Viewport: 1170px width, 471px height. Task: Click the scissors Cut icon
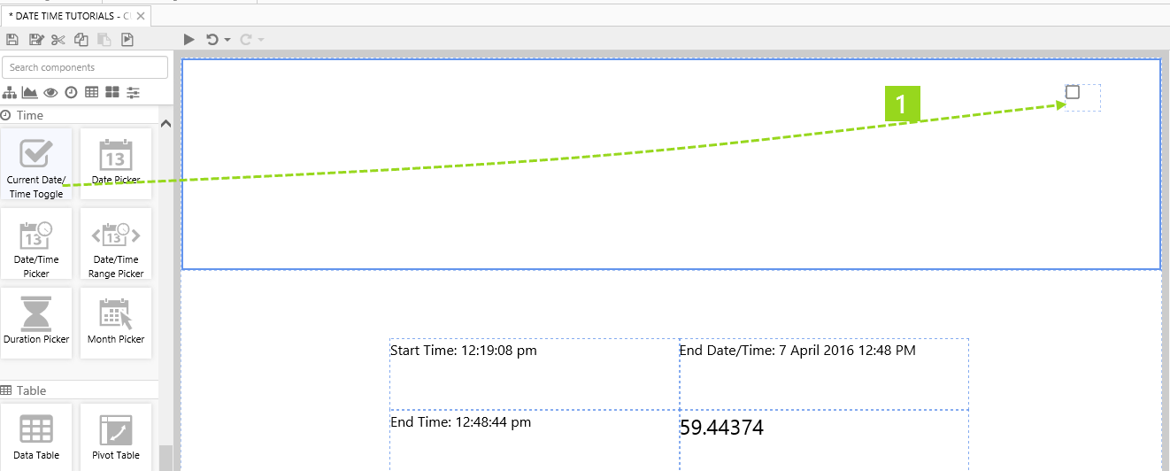(x=58, y=40)
